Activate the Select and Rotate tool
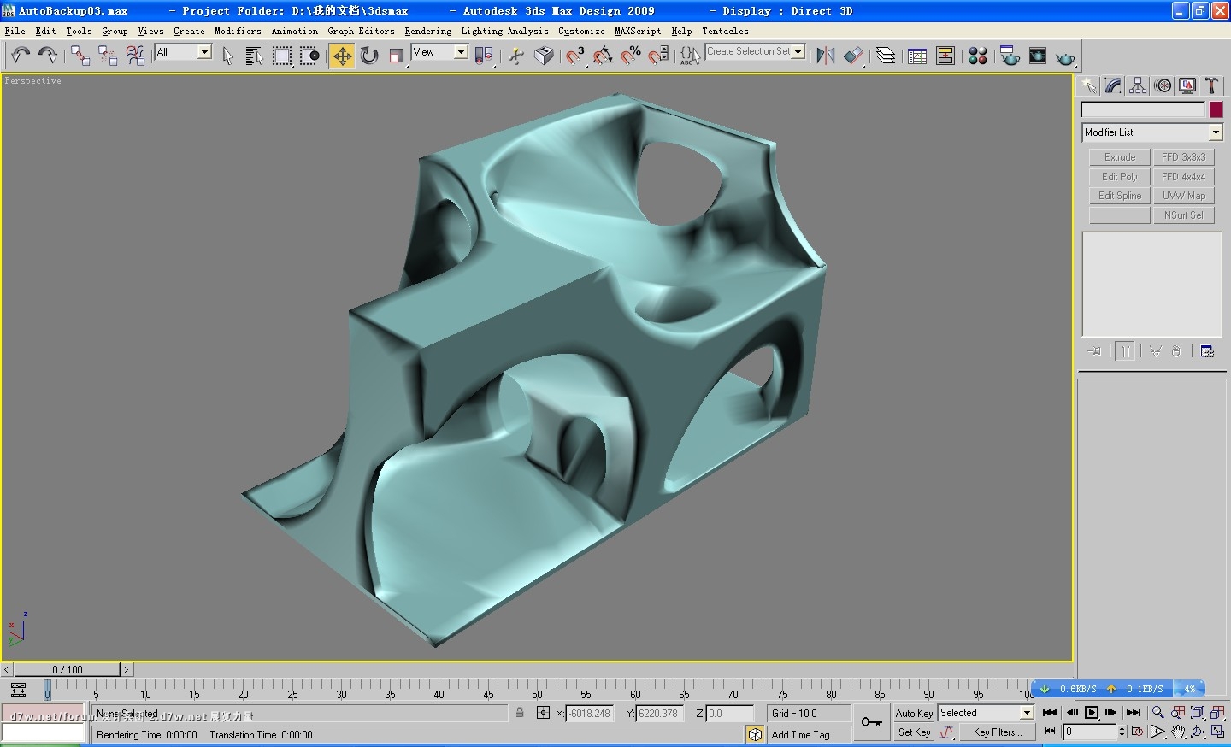The height and width of the screenshot is (747, 1231). [369, 56]
